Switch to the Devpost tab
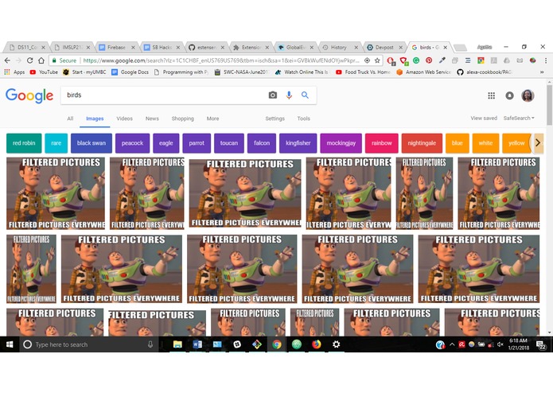Screen dimensions: 553x393 (384, 47)
